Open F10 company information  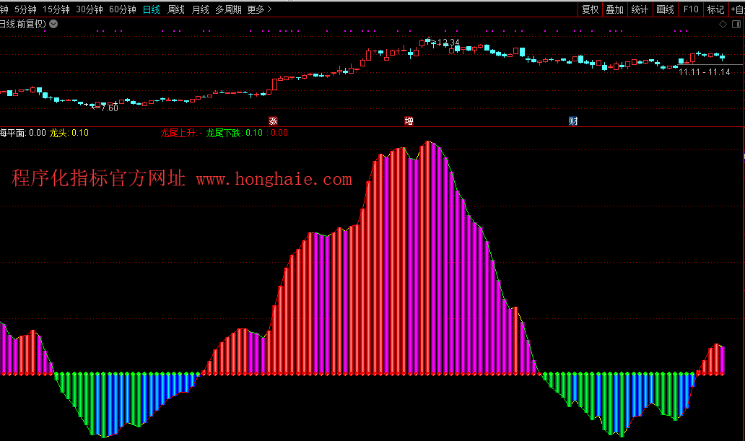(691, 9)
